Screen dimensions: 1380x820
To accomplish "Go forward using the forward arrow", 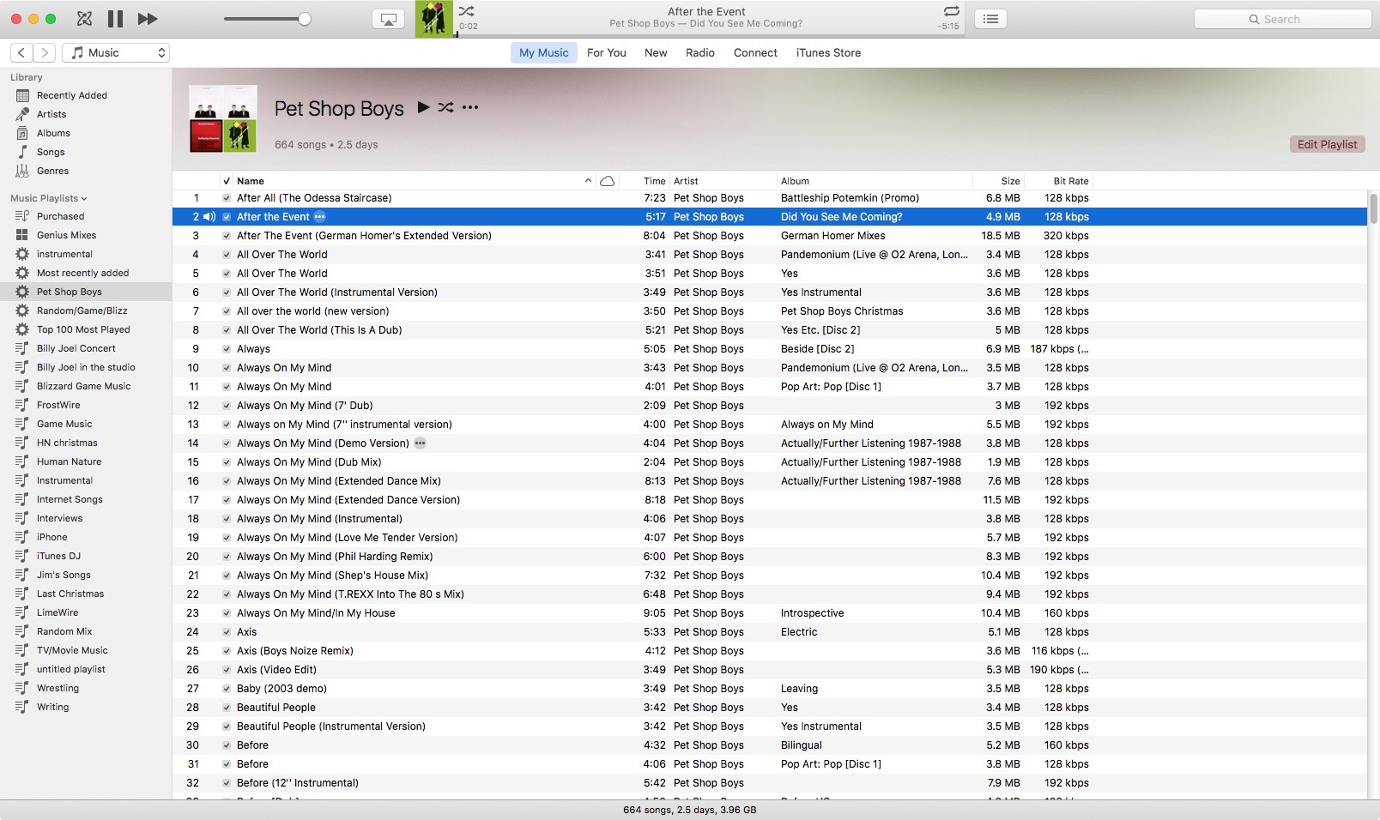I will tap(45, 53).
